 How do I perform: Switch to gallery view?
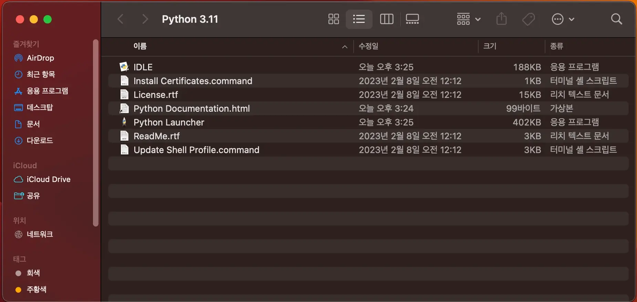(412, 19)
